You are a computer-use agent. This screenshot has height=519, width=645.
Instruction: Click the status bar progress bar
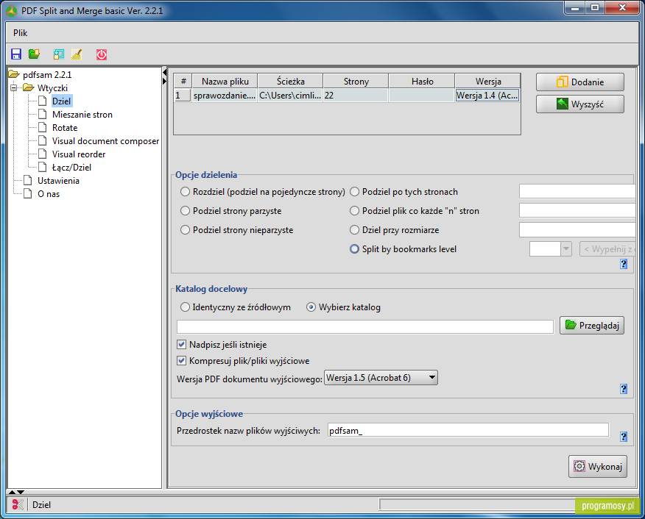pos(477,504)
